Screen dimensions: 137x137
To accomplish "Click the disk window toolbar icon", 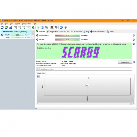I will (10, 27).
